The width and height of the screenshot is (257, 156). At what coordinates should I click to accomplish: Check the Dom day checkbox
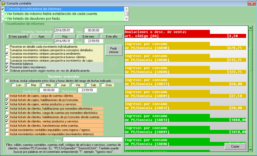tap(103, 85)
